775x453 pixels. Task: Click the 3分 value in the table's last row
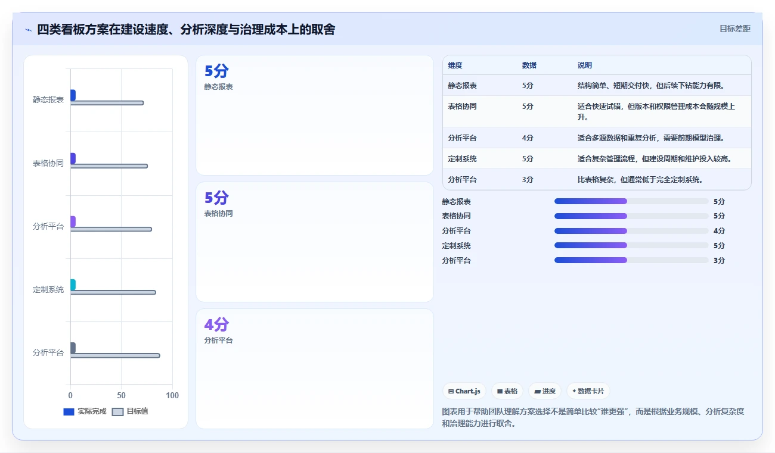pos(528,180)
